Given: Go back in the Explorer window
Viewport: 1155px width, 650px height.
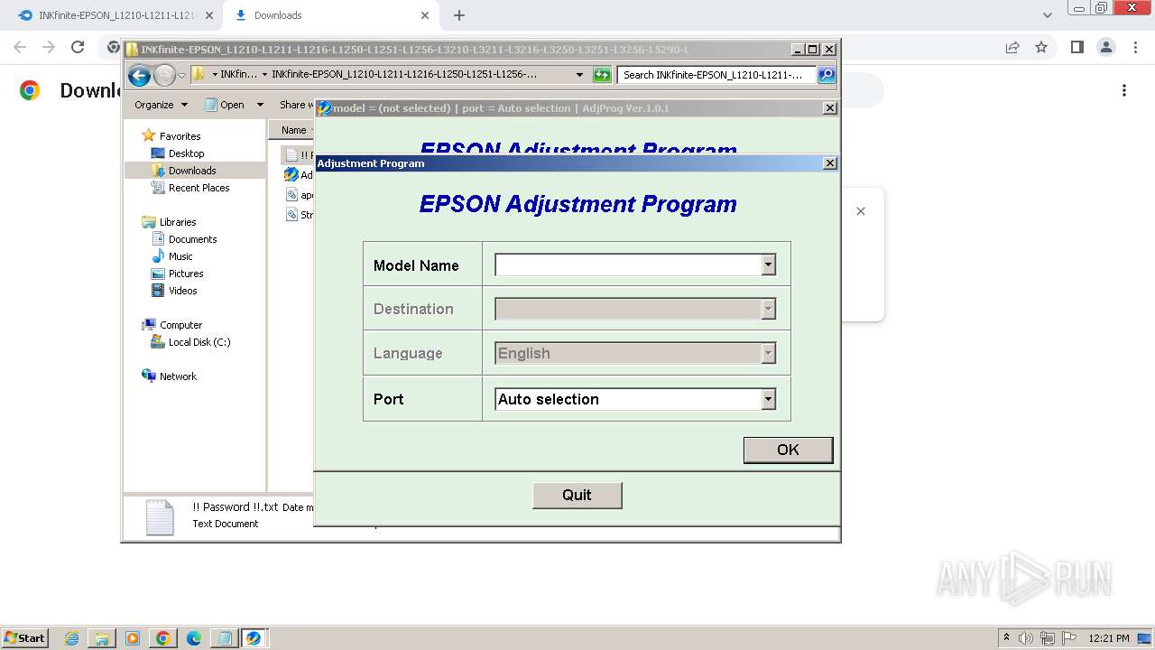Looking at the screenshot, I should tap(139, 75).
